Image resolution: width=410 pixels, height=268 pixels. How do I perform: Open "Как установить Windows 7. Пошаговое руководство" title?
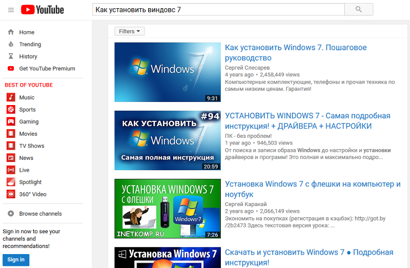click(x=296, y=53)
